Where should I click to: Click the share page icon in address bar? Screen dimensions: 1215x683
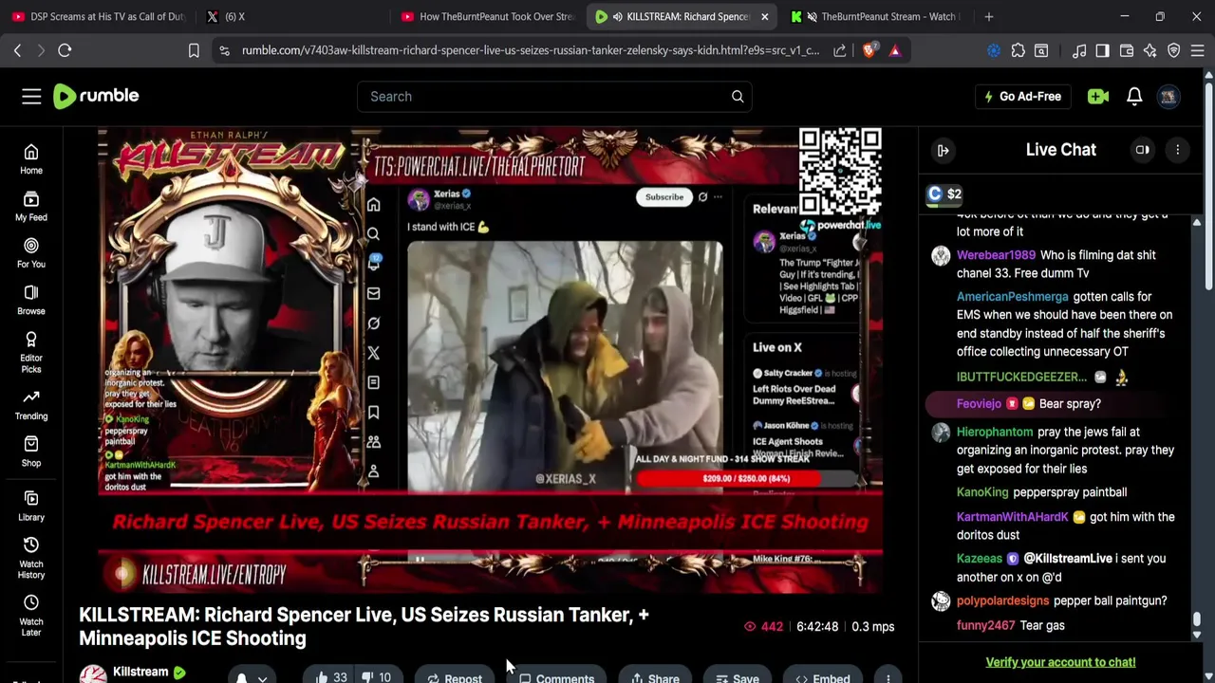point(840,50)
